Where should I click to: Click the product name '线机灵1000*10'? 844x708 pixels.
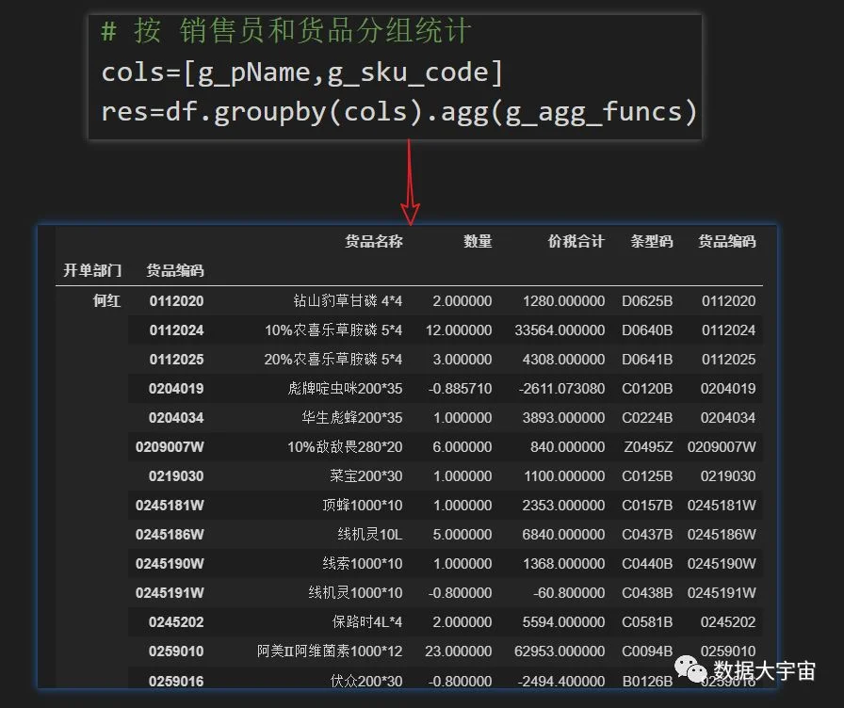pyautogui.click(x=355, y=592)
